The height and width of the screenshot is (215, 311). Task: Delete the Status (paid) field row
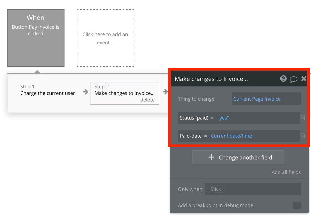click(x=303, y=118)
